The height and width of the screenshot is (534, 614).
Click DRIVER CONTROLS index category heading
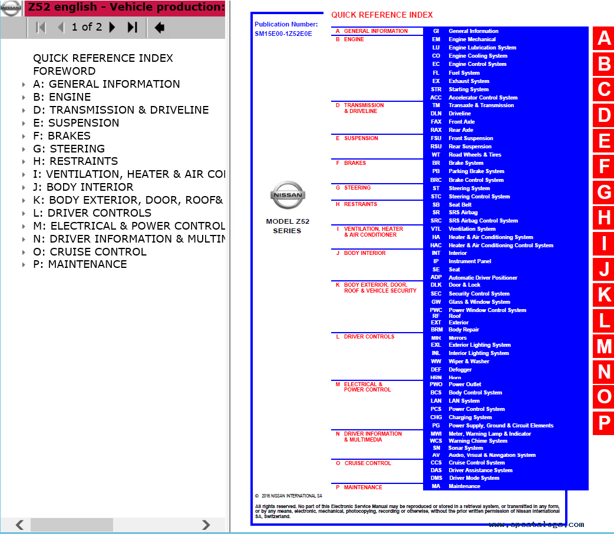tap(369, 337)
